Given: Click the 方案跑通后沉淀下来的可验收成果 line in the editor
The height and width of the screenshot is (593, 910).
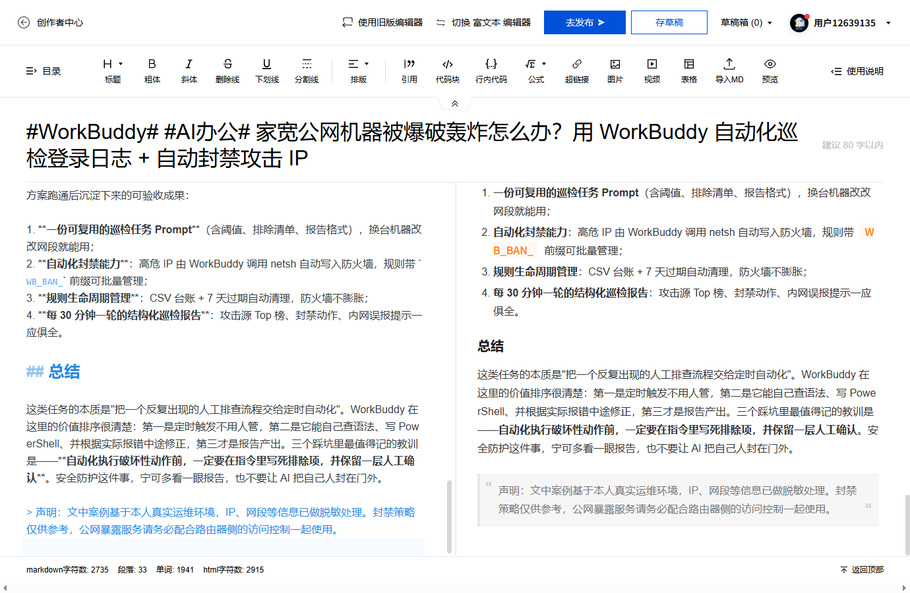Looking at the screenshot, I should 107,196.
